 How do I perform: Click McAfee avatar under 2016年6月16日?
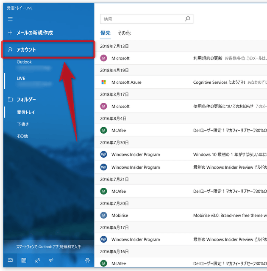103,263
